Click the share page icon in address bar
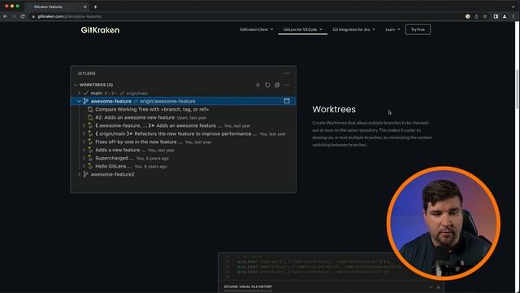This screenshot has width=520, height=293. click(x=477, y=16)
